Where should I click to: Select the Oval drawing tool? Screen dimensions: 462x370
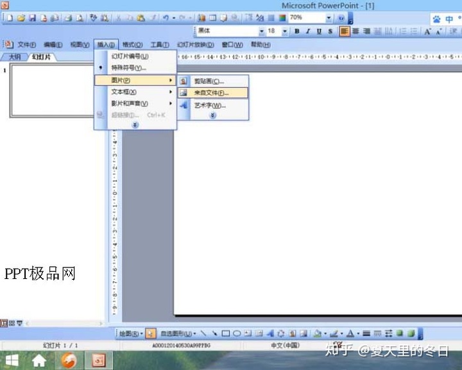tap(237, 333)
